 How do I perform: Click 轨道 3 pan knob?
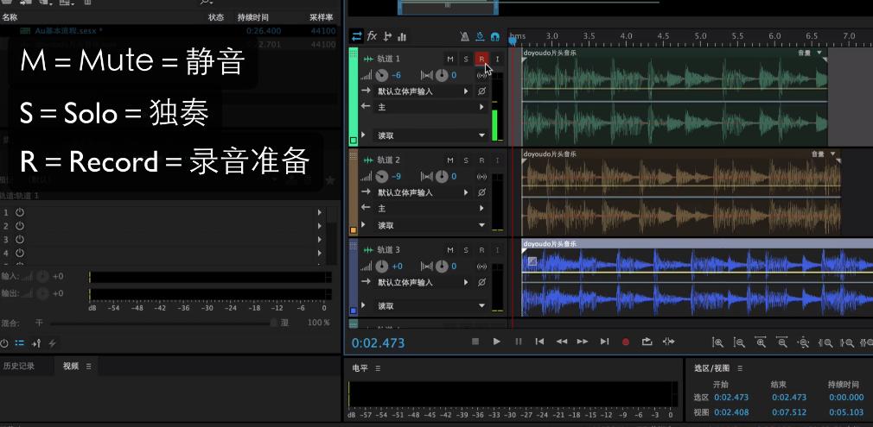pyautogui.click(x=442, y=267)
